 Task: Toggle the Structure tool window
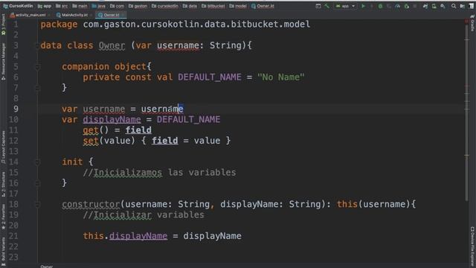(3, 184)
